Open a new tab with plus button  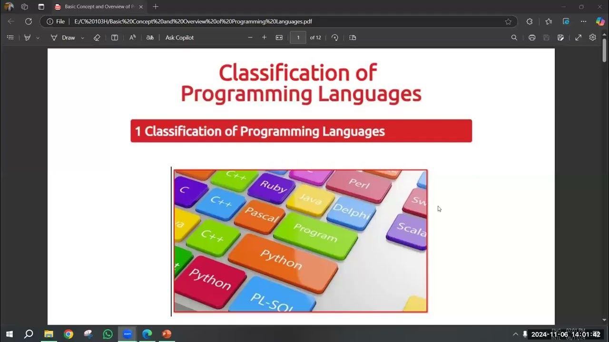tap(155, 7)
